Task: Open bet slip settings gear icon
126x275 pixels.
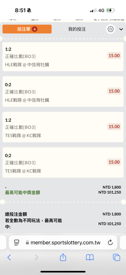Action: click(x=110, y=29)
